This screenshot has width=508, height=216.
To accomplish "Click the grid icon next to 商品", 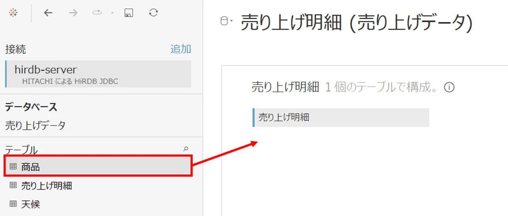I will point(13,166).
